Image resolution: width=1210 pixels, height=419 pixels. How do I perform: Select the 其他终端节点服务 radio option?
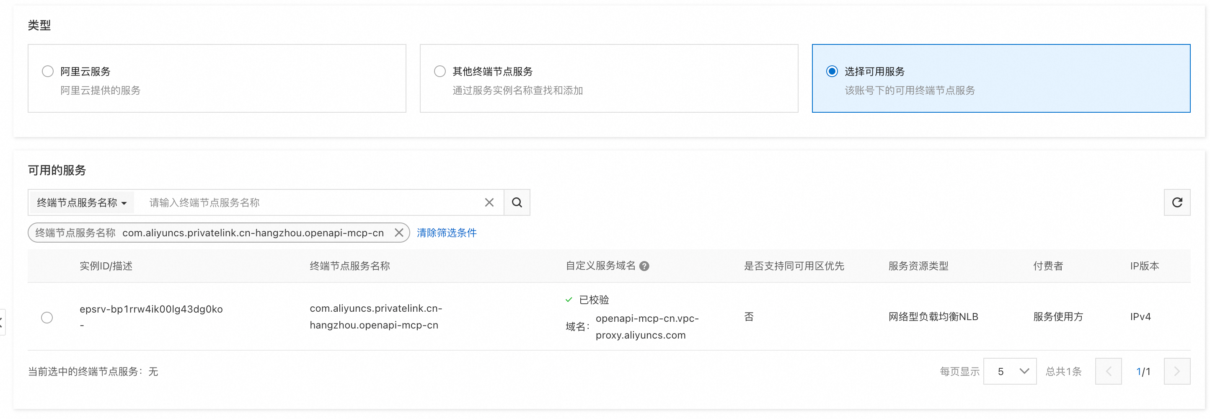440,71
